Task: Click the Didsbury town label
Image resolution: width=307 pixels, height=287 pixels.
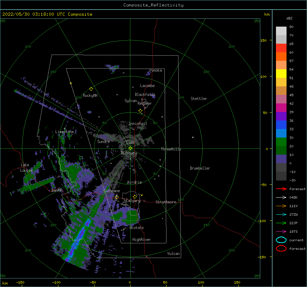Action: [129, 153]
